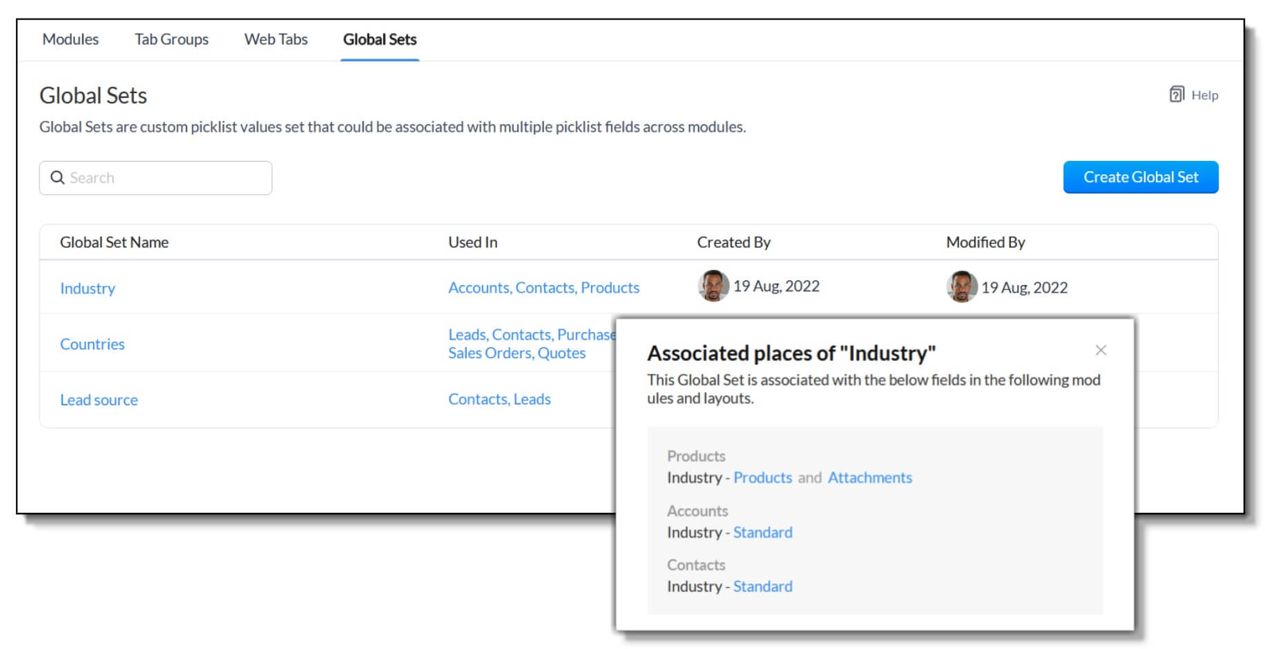Click Sales Orders, Quotes link text
This screenshot has width=1265, height=649.
coord(516,353)
